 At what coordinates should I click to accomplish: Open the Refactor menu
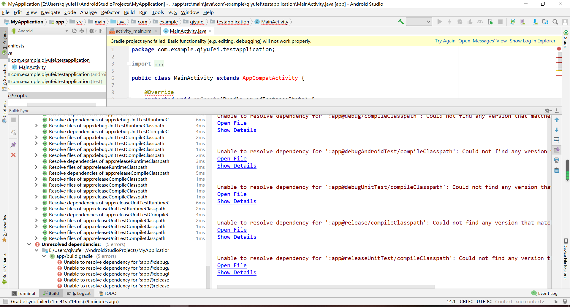(110, 12)
